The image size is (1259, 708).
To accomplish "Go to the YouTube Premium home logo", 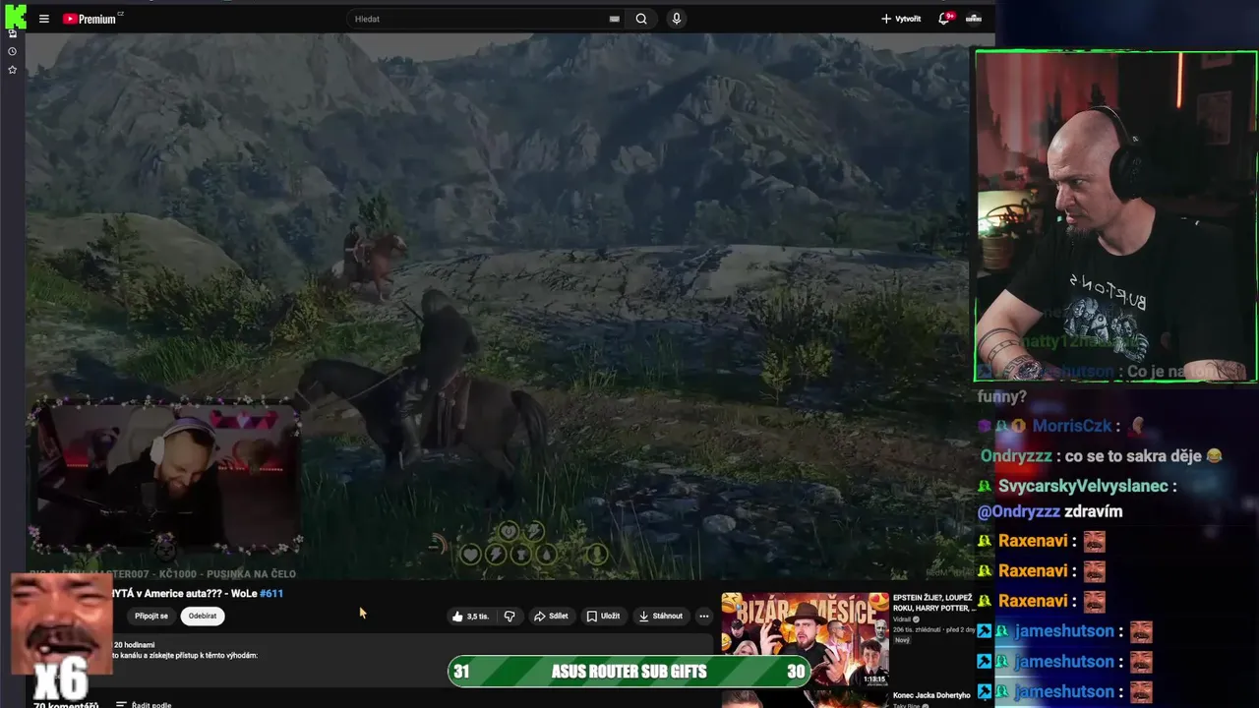I will point(90,19).
